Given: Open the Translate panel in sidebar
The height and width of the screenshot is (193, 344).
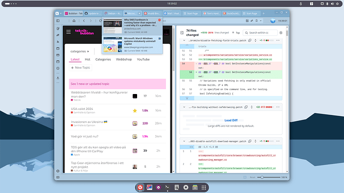Looking at the screenshot, I should click(x=58, y=35).
